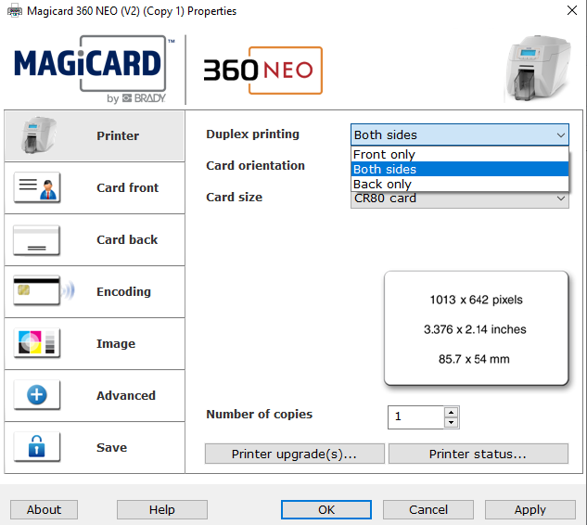The width and height of the screenshot is (587, 525).
Task: Click the Duplex printing label
Action: tap(252, 134)
